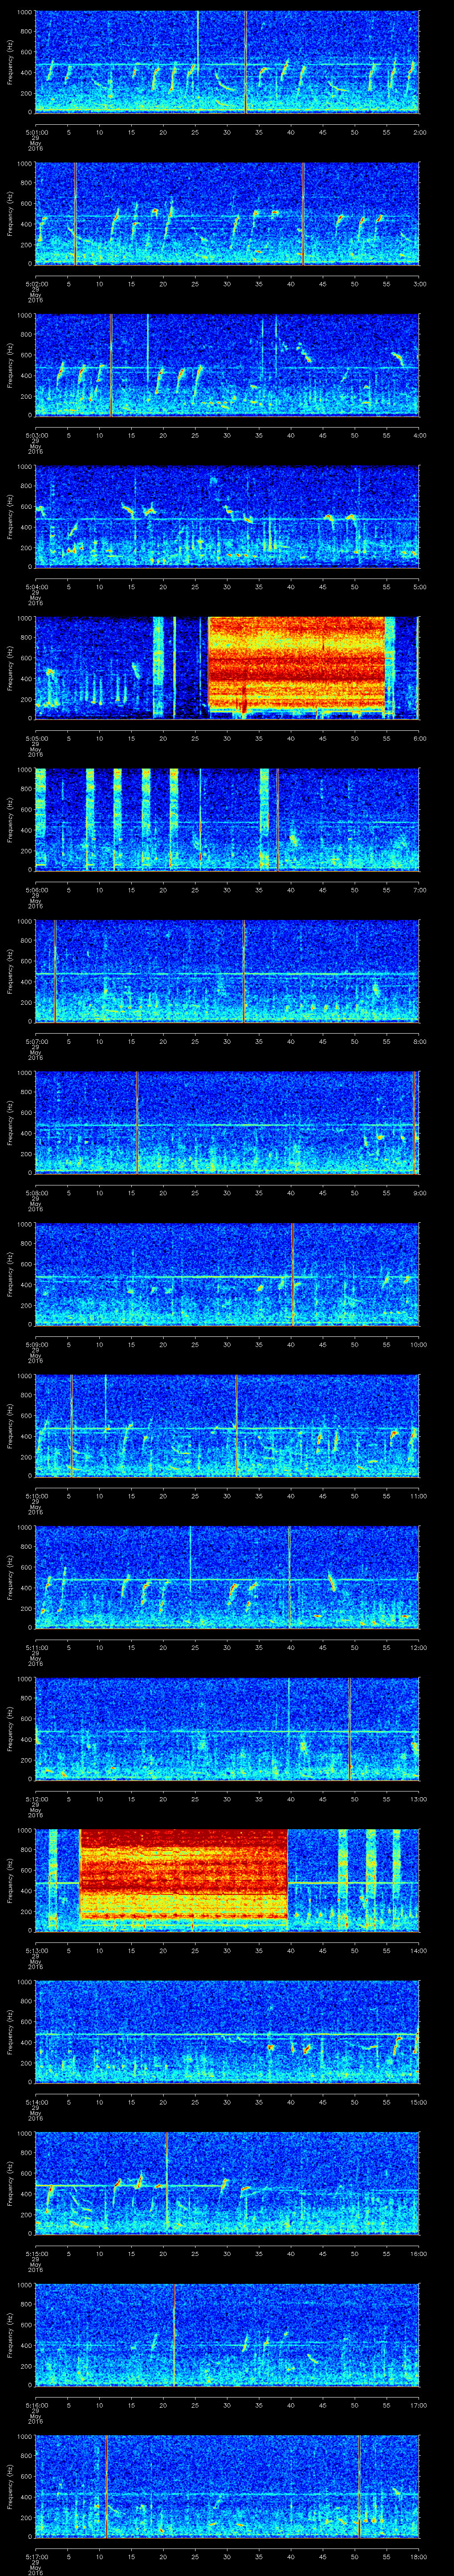Click the '5:17:00' start time label

[x=36, y=2558]
